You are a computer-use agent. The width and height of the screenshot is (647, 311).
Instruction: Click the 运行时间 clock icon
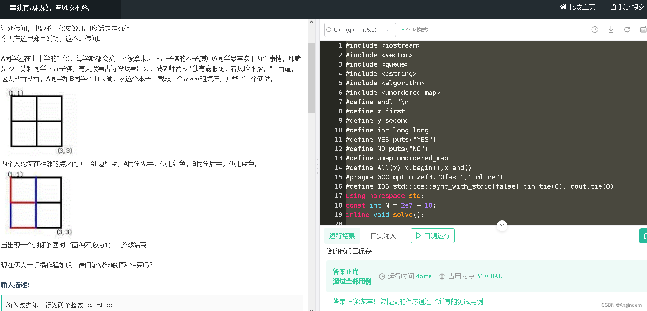click(382, 276)
